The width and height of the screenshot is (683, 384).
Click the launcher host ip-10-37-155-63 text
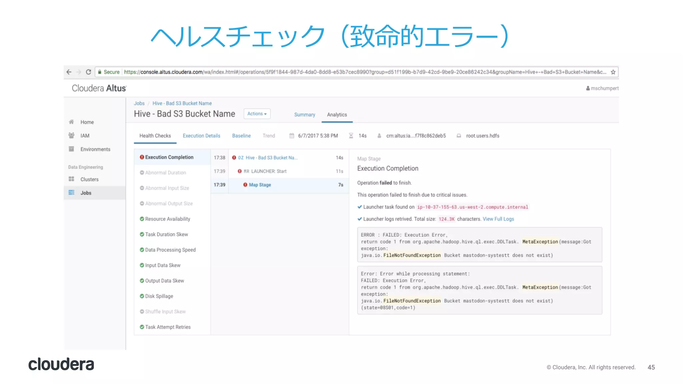[x=473, y=207]
